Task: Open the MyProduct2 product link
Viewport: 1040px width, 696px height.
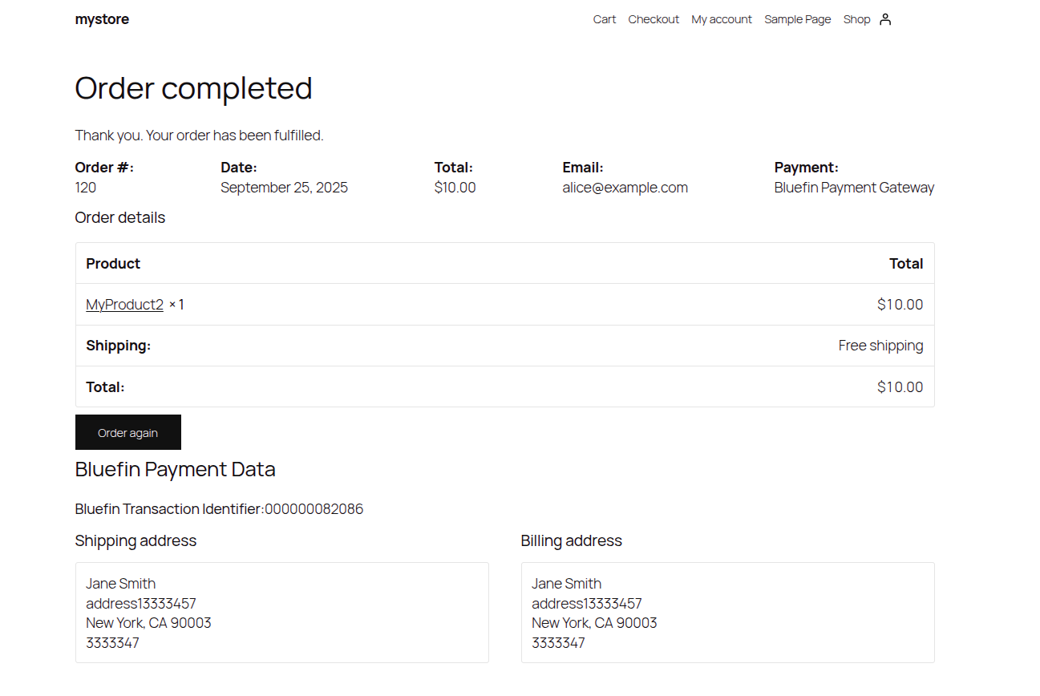Action: click(123, 304)
